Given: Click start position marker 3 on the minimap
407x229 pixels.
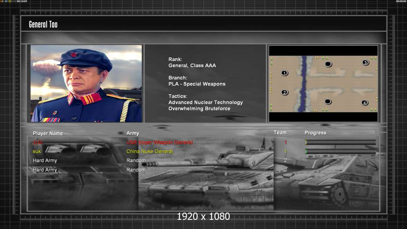Looking at the screenshot, I should pos(365,63).
